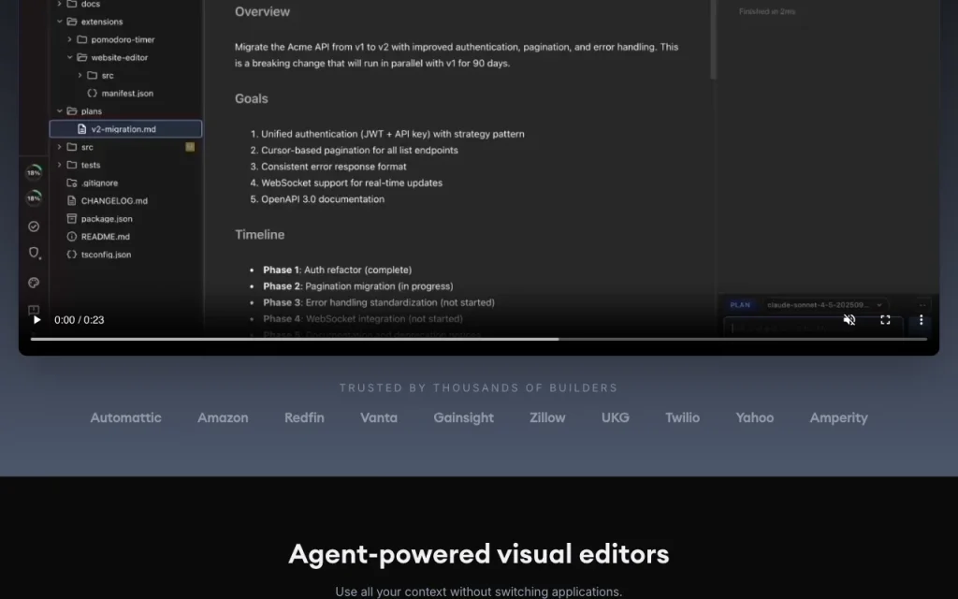The image size is (958, 599).
Task: Click 'OpenAPI 3.0 documentation' goal item
Action: 323,199
